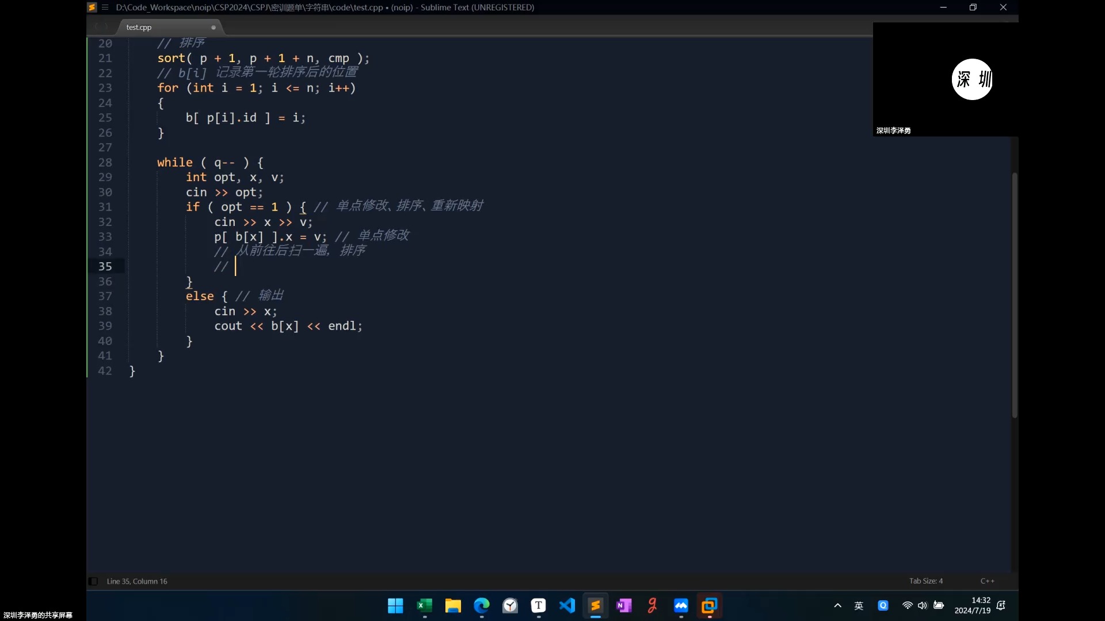Focus Sublime Text in the taskbar
The width and height of the screenshot is (1105, 621).
click(596, 605)
